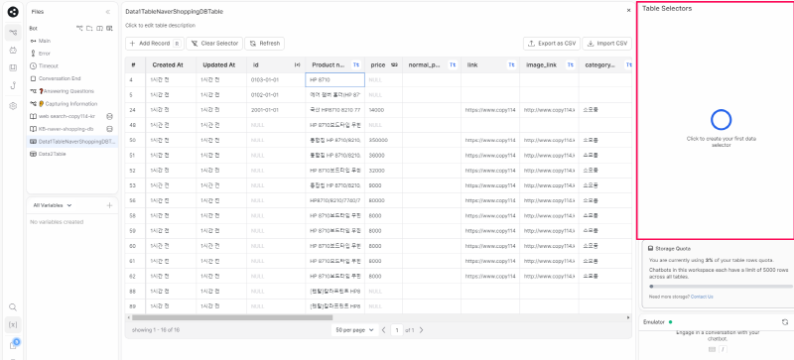
Task: Create first data selector circle
Action: point(721,120)
